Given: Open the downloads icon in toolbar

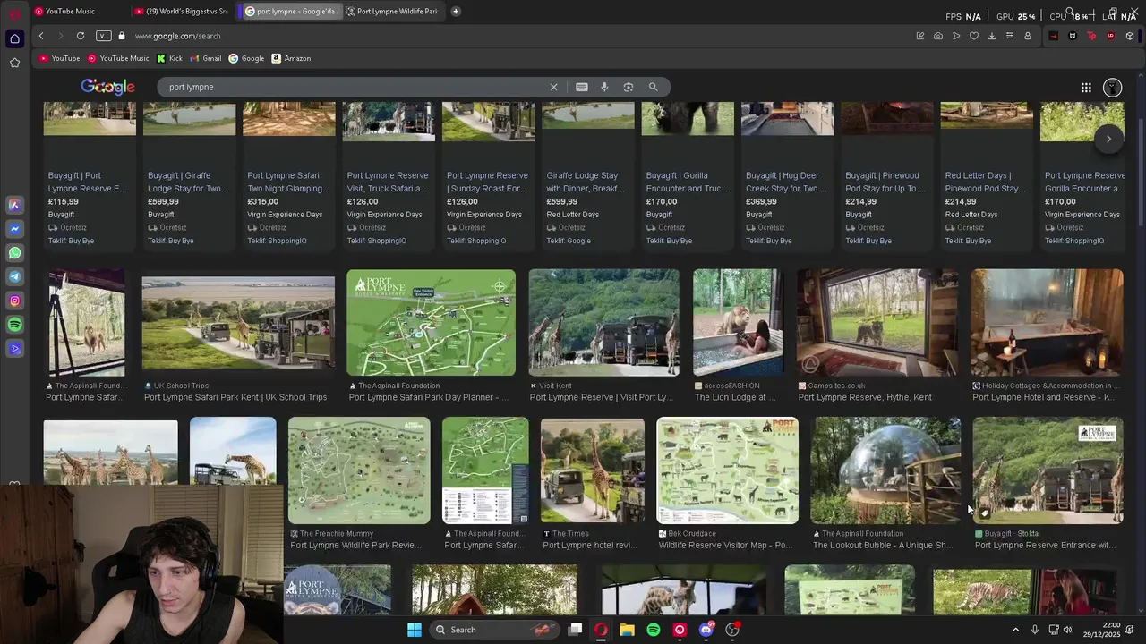Looking at the screenshot, I should pos(991,36).
